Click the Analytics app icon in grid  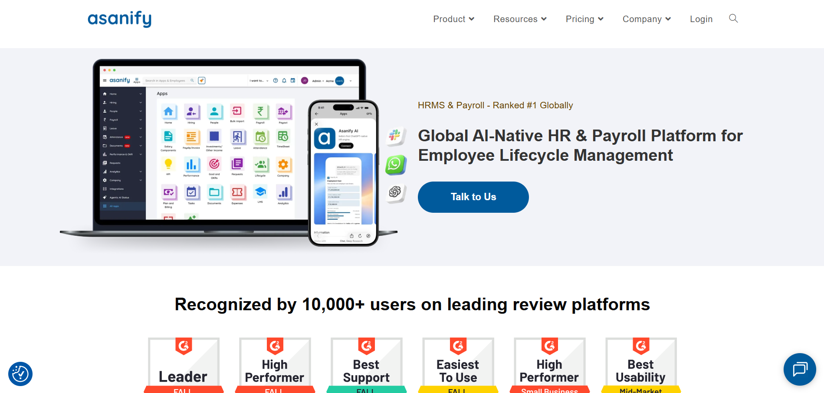283,192
